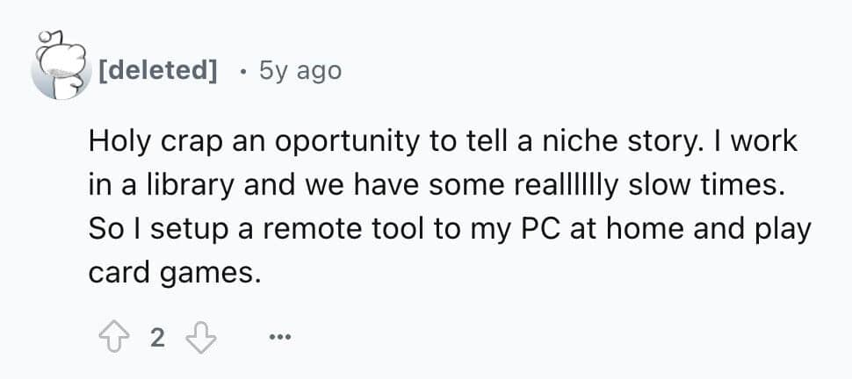This screenshot has width=852, height=379.
Task: Click the "5y ago" timestamp
Action: pyautogui.click(x=300, y=70)
